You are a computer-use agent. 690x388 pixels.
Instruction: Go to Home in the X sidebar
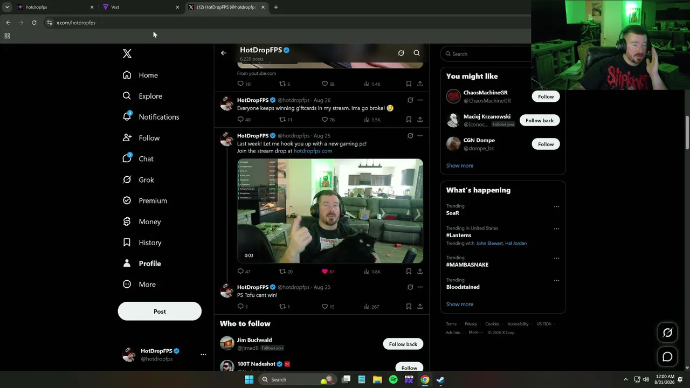tap(140, 75)
